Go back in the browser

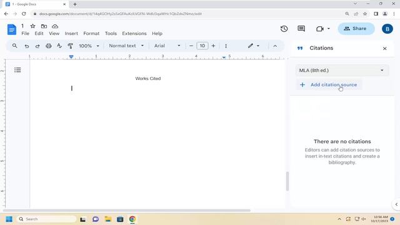point(6,14)
